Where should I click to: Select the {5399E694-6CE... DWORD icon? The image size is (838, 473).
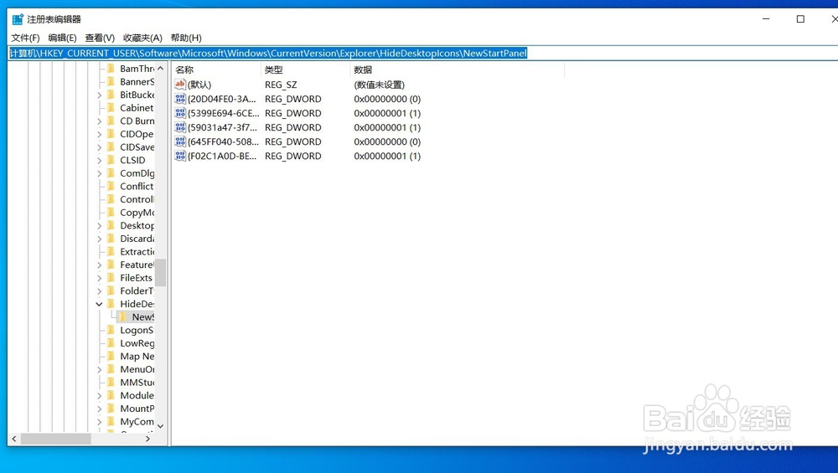point(180,113)
